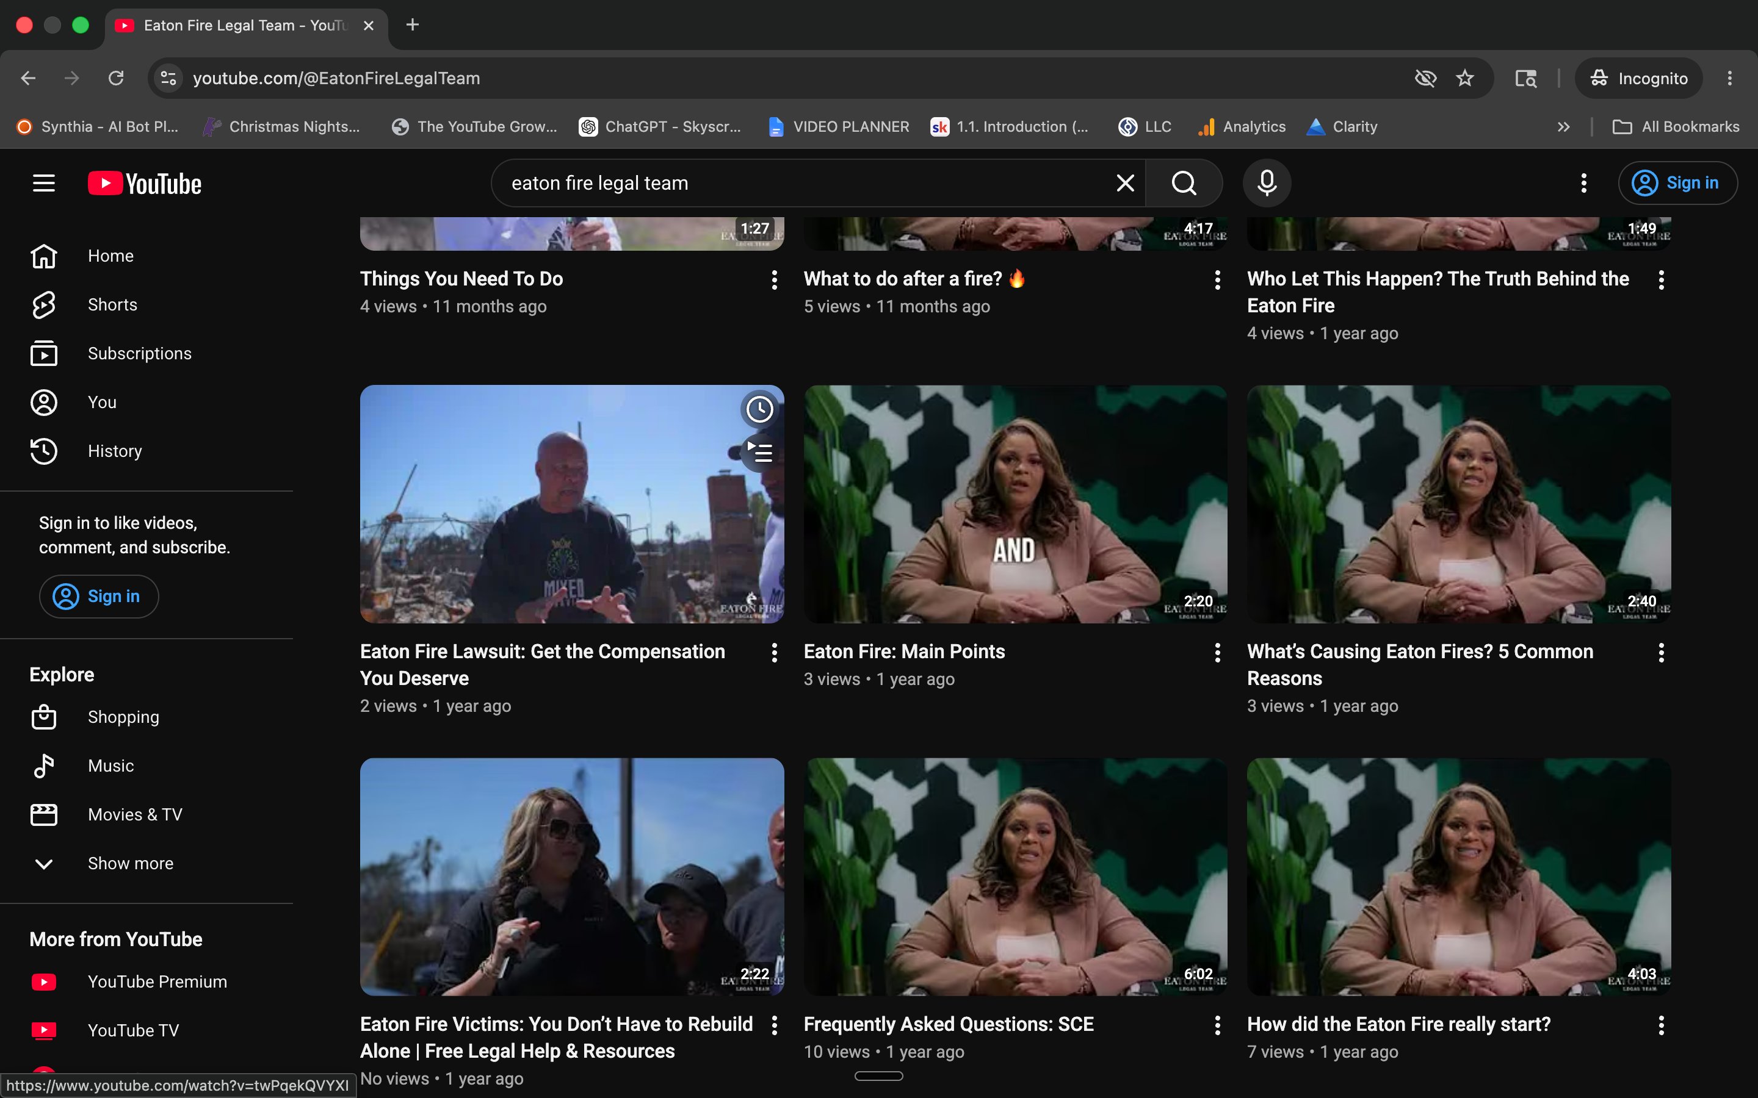The width and height of the screenshot is (1758, 1098).
Task: Open action menu for Who Let This Happen video
Action: (1661, 279)
